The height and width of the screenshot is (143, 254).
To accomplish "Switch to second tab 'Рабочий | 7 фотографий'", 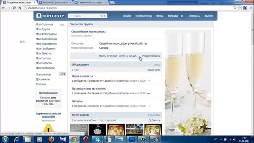I will click(55, 2).
